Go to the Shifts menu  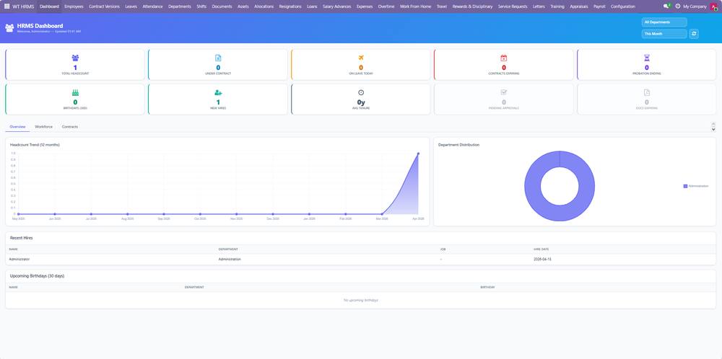(x=201, y=6)
